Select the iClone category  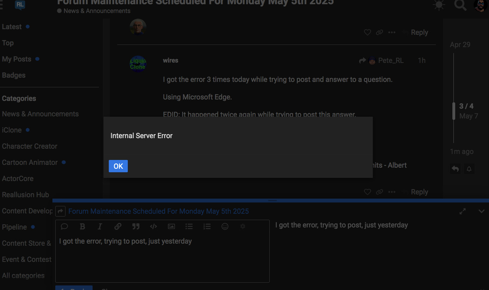click(x=12, y=130)
